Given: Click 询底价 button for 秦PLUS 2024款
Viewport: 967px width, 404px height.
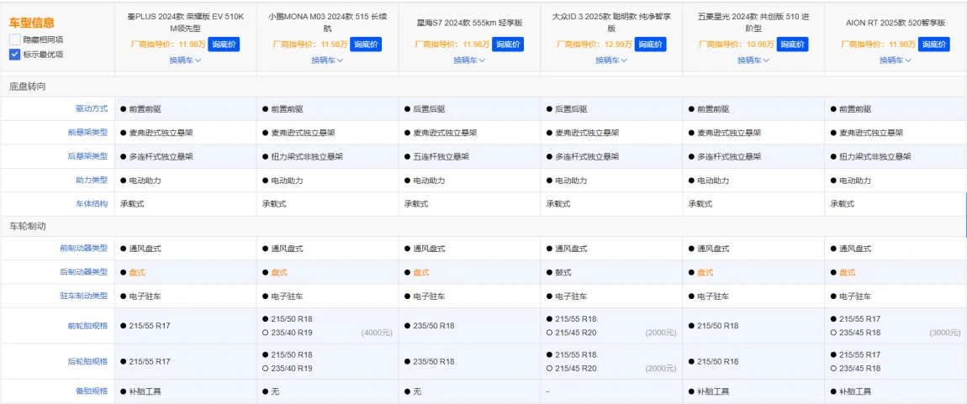Looking at the screenshot, I should pyautogui.click(x=224, y=45).
